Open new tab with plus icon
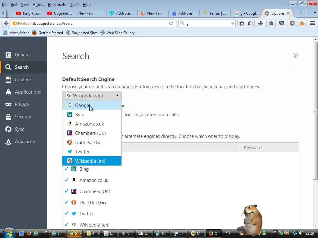Viewport: 318px width, 238px height. coord(308,13)
